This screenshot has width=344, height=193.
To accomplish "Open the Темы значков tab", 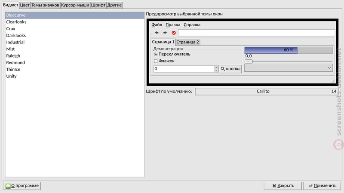I will [45, 5].
